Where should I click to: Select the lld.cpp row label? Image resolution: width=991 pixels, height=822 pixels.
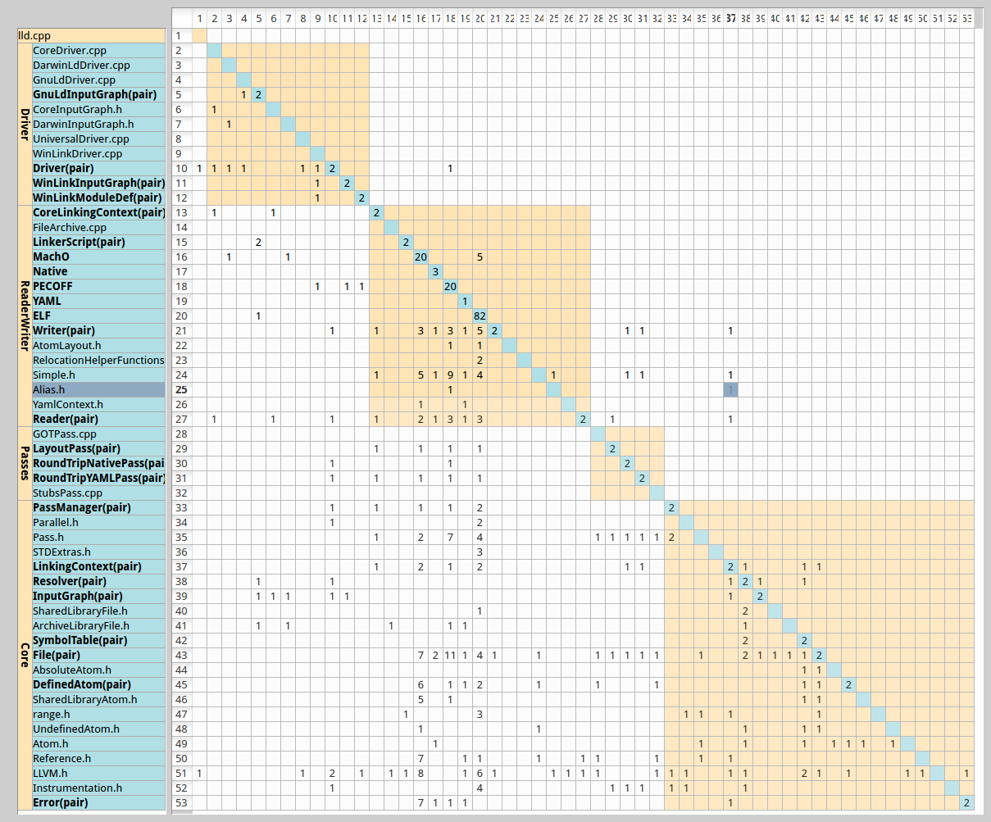[x=91, y=36]
